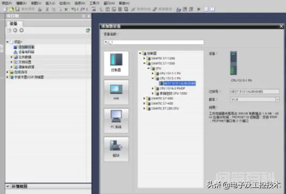Click the Accessible devices toolbar icon
The height and width of the screenshot is (194, 286).
click(x=179, y=9)
